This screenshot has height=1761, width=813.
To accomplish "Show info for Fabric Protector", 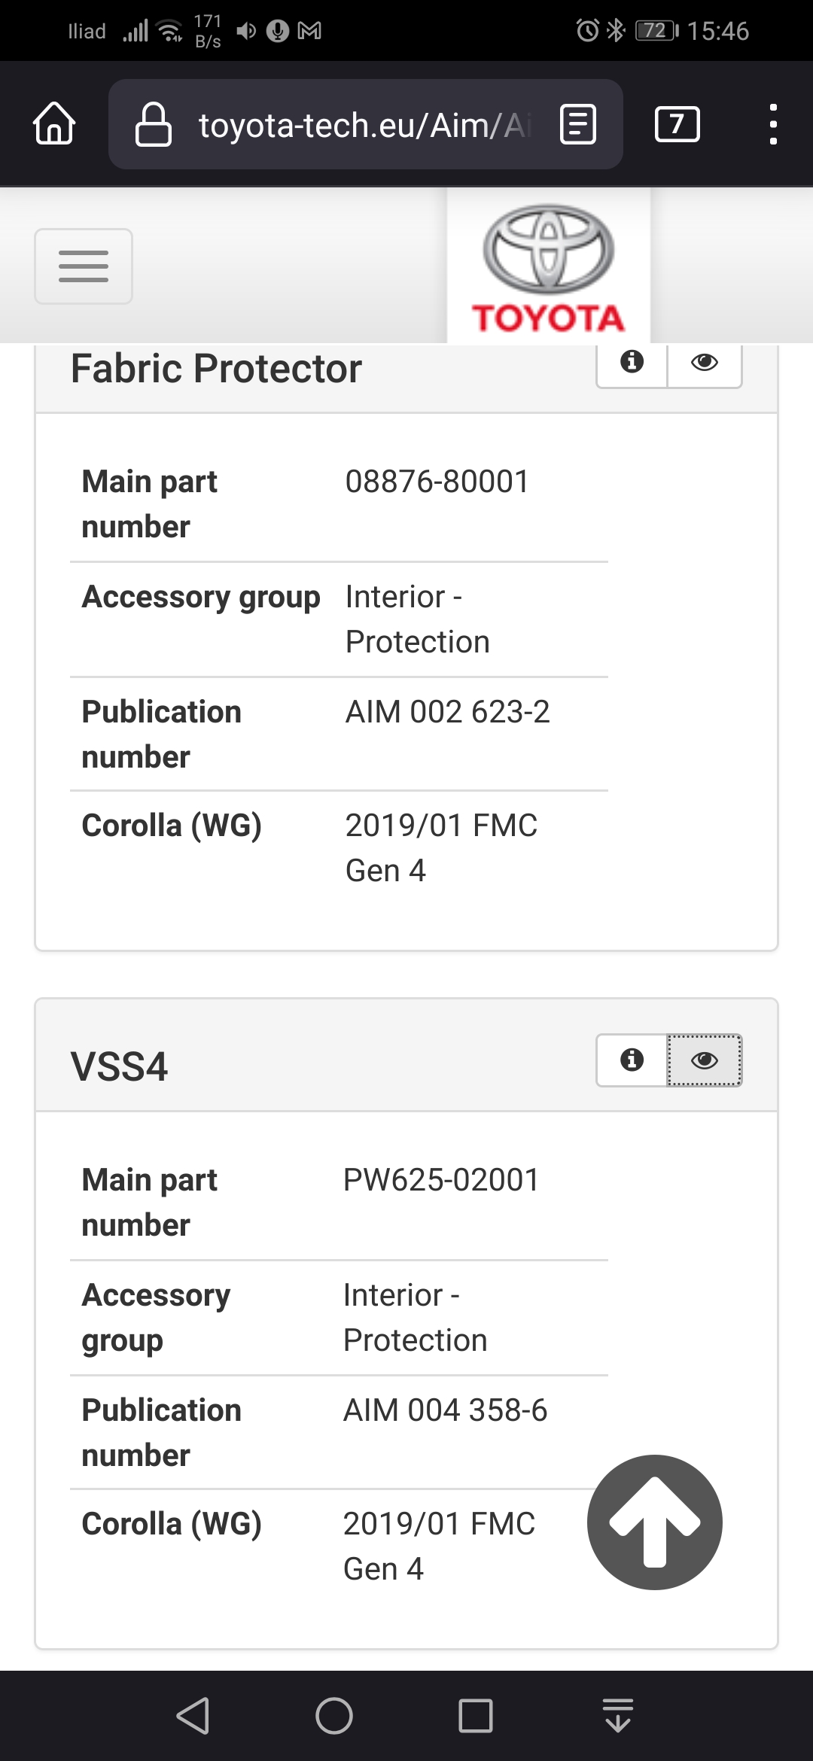I will click(632, 363).
